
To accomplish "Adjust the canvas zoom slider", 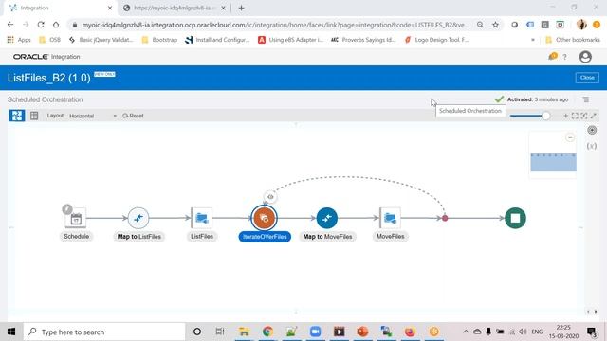I will coord(545,116).
